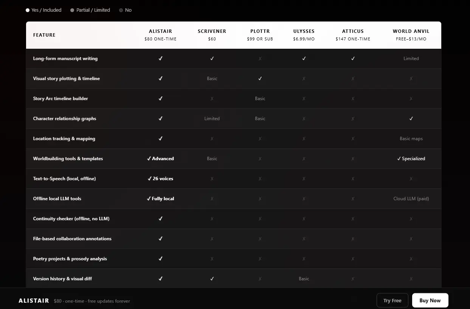Image resolution: width=470 pixels, height=309 pixels.
Task: Click the Version history & visual diff label
Action: pyautogui.click(x=62, y=279)
